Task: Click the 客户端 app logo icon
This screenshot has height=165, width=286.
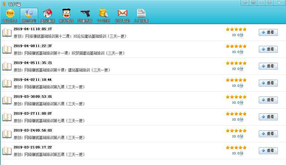Action: tap(4, 4)
